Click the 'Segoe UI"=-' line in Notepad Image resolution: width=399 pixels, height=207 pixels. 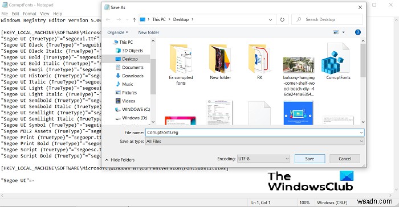tap(18, 181)
